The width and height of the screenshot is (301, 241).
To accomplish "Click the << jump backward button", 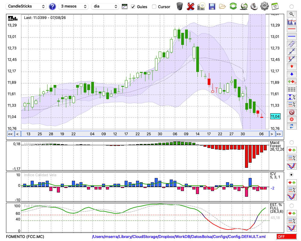I will click(x=10, y=134).
